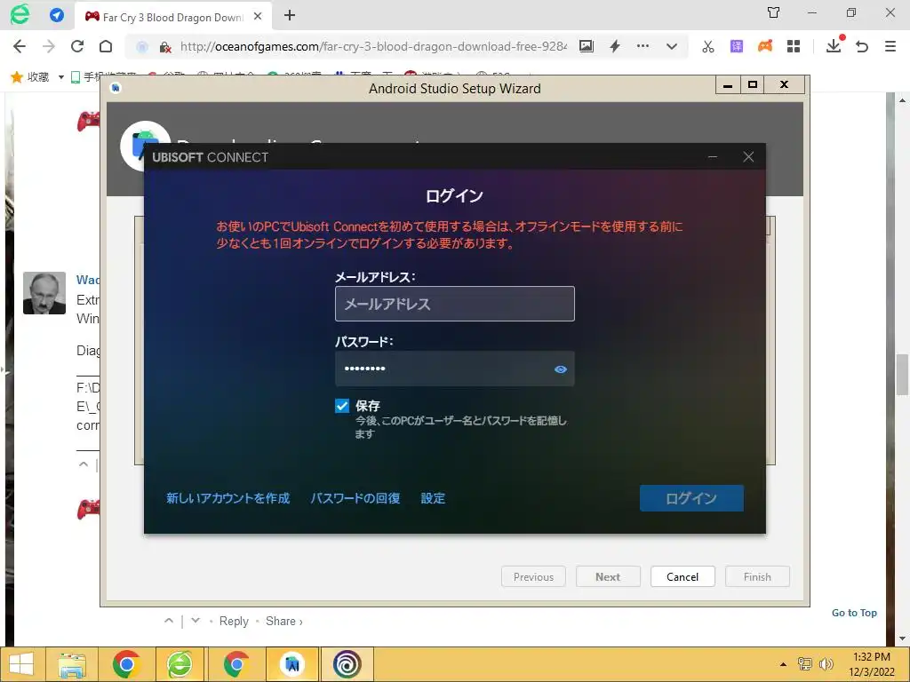Maximize the Android Studio Setup Wizard window
Image resolution: width=910 pixels, height=682 pixels.
pos(753,84)
